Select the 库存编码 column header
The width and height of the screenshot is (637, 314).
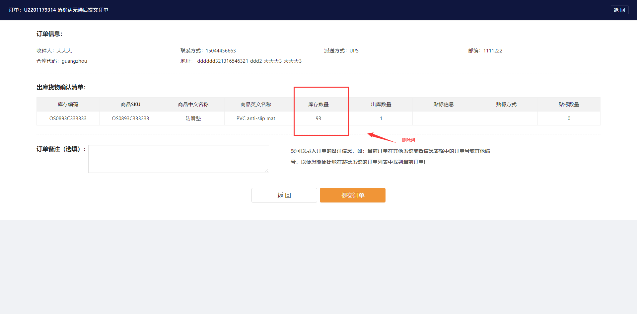coord(68,104)
